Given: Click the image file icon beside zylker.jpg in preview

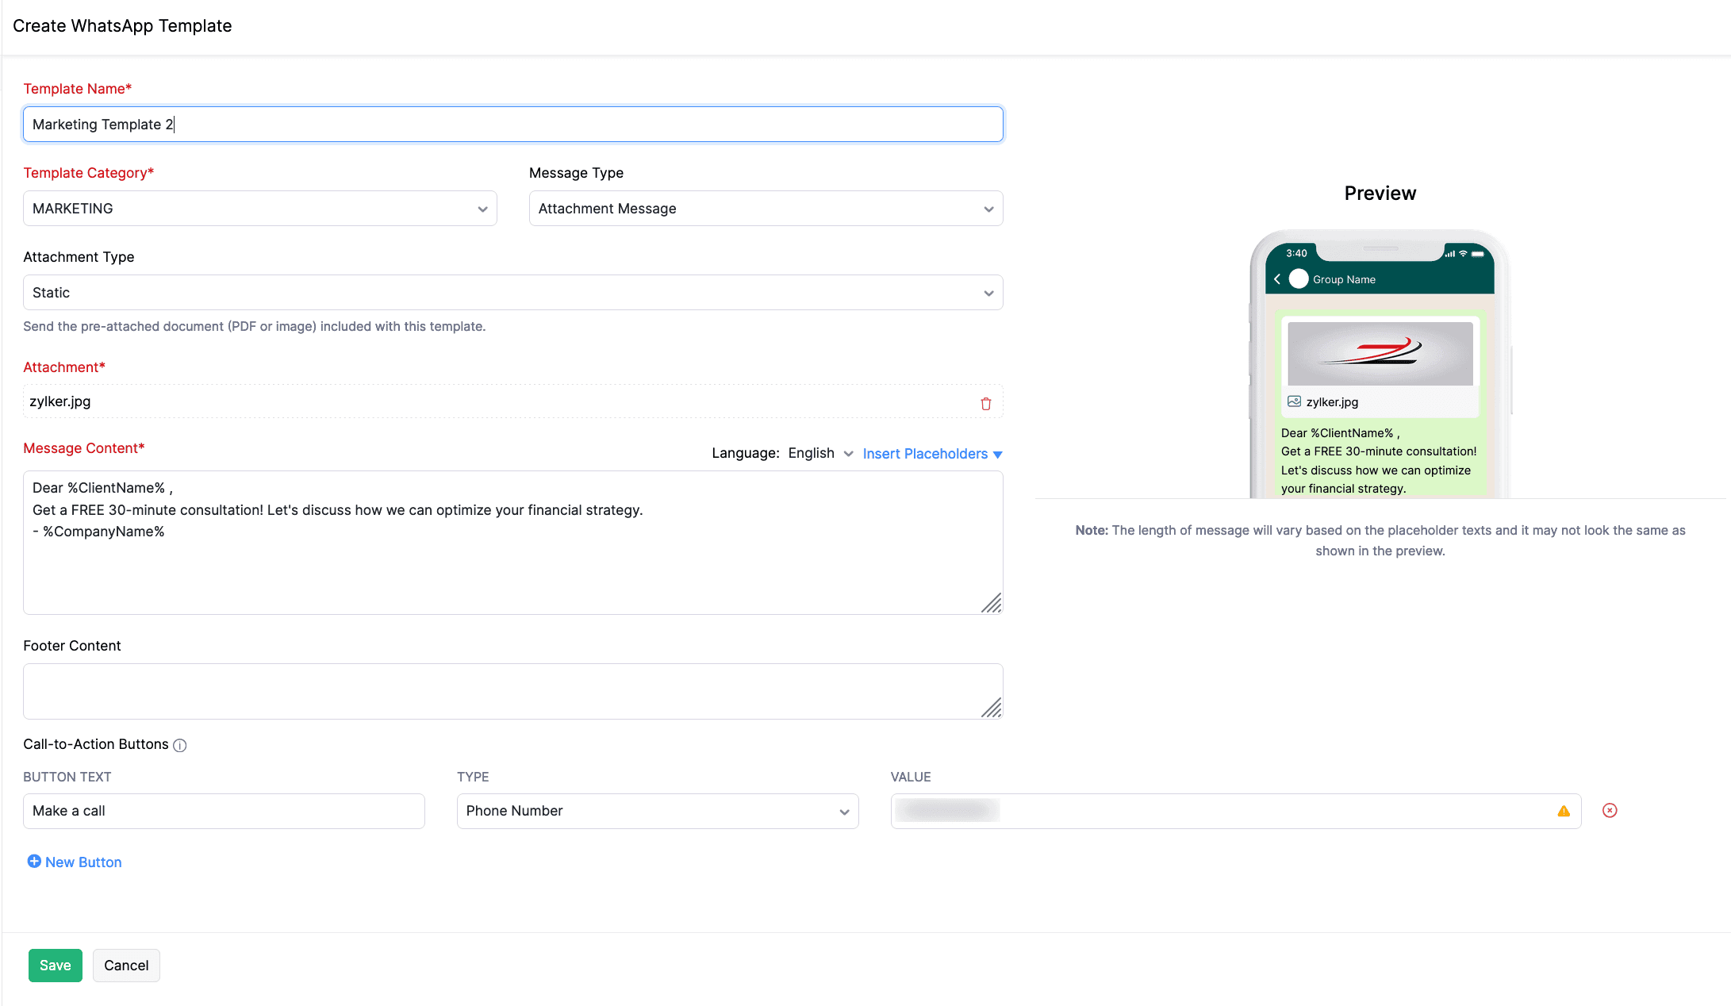Looking at the screenshot, I should click(1294, 401).
